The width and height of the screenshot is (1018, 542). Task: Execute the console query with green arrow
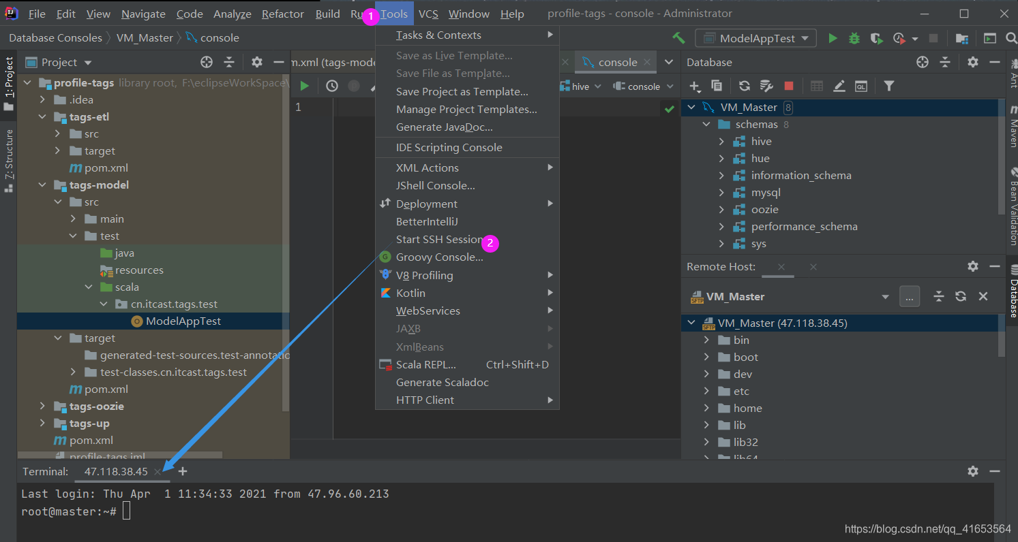click(x=305, y=86)
